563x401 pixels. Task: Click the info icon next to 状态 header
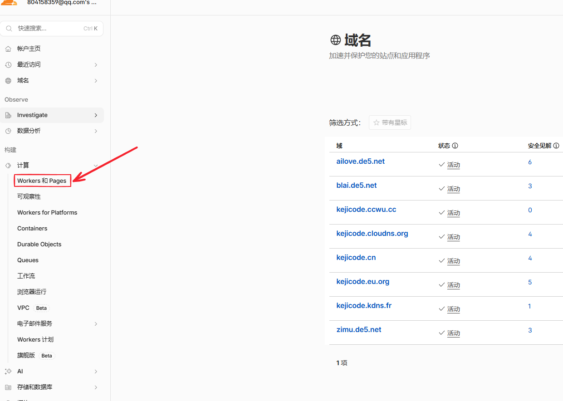455,146
